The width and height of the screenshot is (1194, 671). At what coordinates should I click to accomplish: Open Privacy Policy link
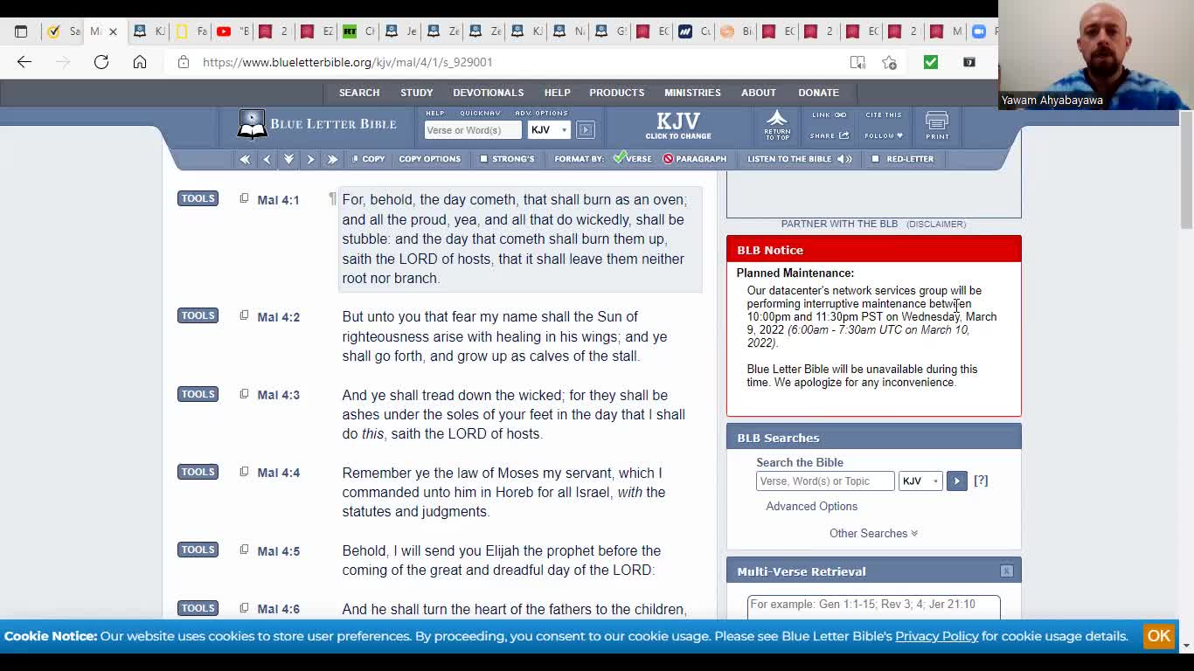click(x=936, y=636)
